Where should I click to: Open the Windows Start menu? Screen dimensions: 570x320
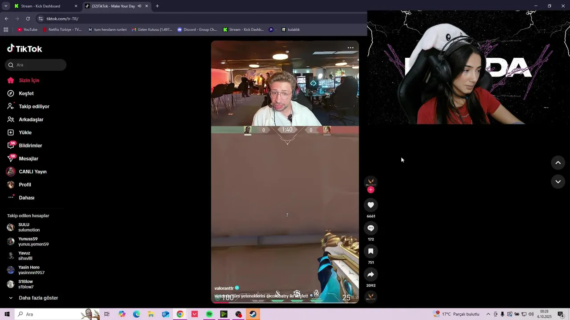pos(7,314)
